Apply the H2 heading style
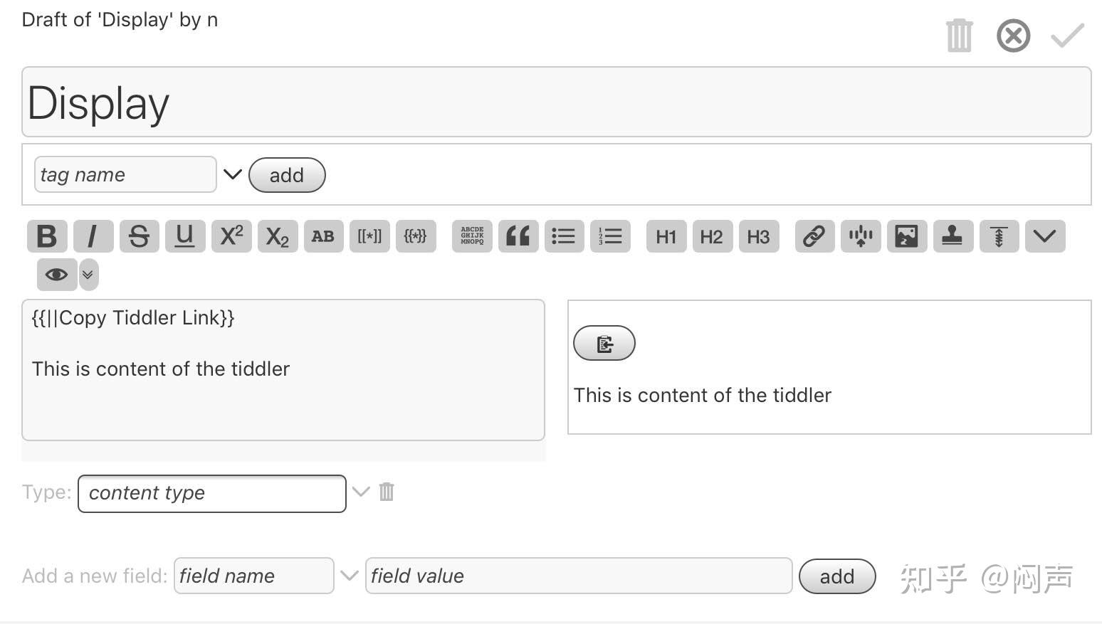Viewport: 1102px width, 624px height. [711, 236]
